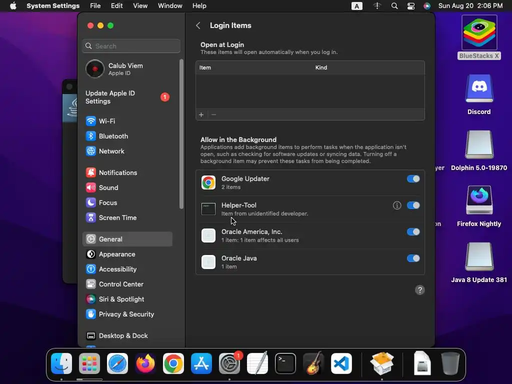Open the help question mark button

[420, 290]
